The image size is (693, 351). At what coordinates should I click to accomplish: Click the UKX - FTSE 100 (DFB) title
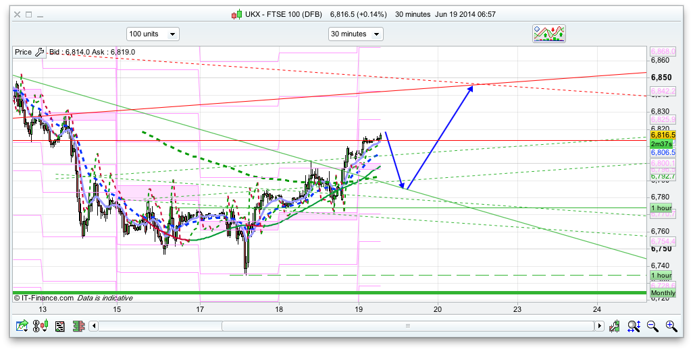284,15
